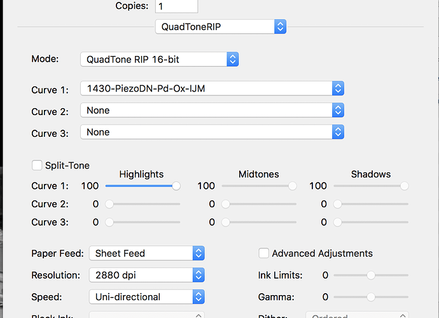Click the Ink Limits slider handle
439x318 pixels.
pos(371,275)
